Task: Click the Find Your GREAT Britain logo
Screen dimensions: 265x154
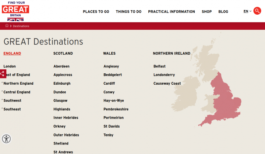Action: [x=15, y=11]
